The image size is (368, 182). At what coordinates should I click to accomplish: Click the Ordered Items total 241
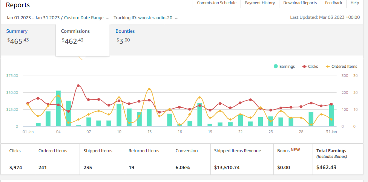click(x=43, y=167)
